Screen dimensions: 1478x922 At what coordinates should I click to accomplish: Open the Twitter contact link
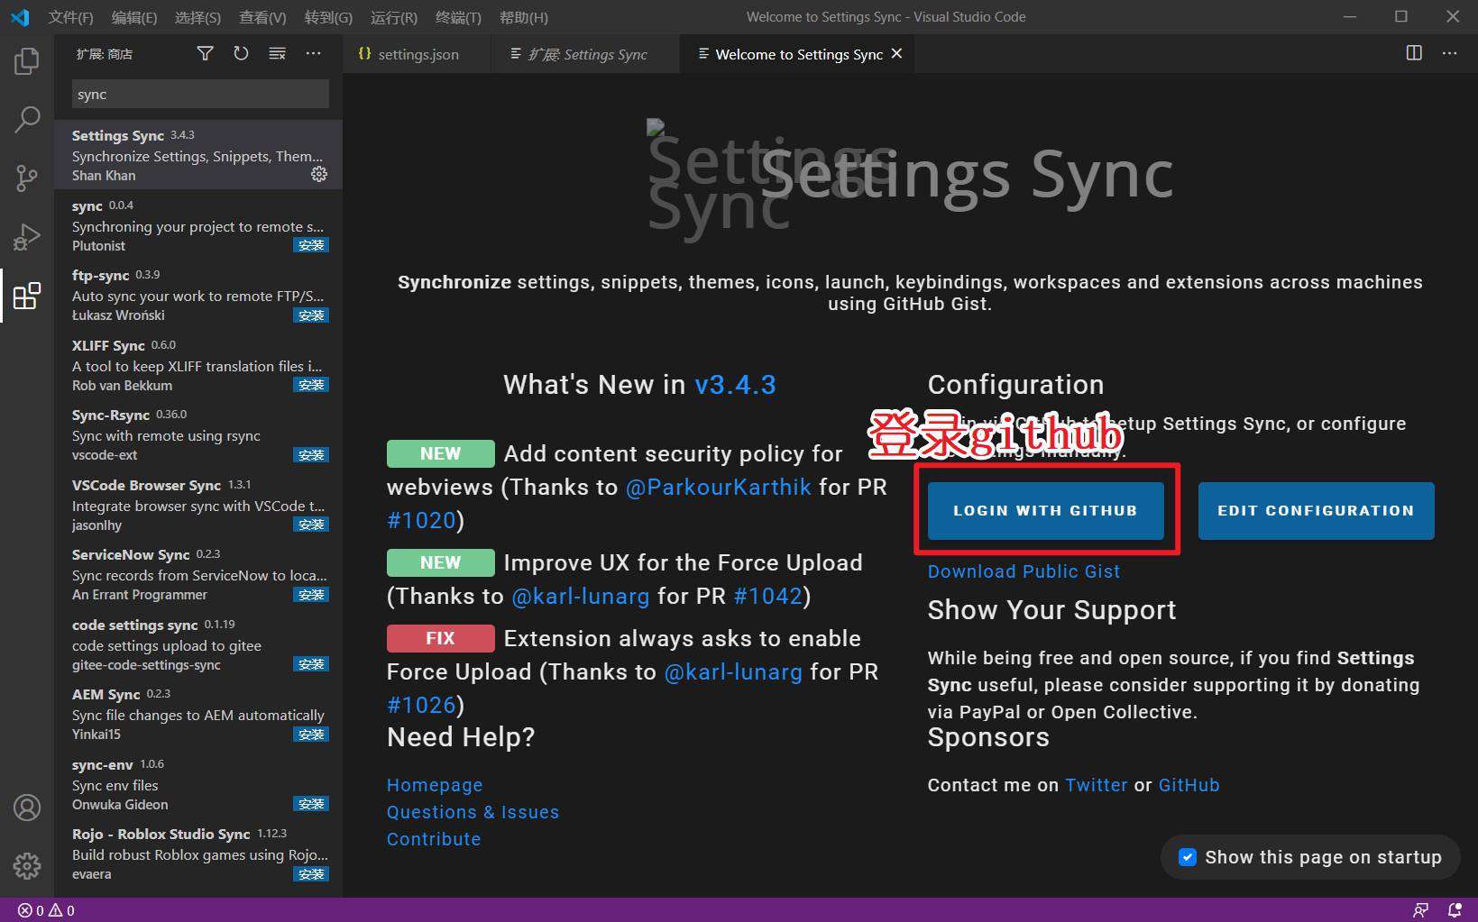pos(1097,785)
